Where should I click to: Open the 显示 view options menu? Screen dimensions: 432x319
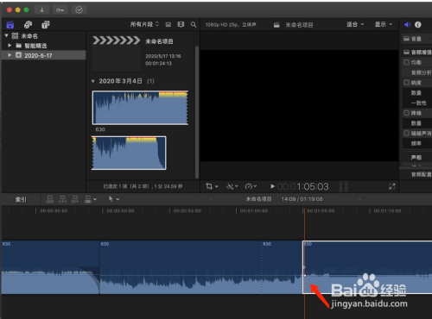pos(384,24)
